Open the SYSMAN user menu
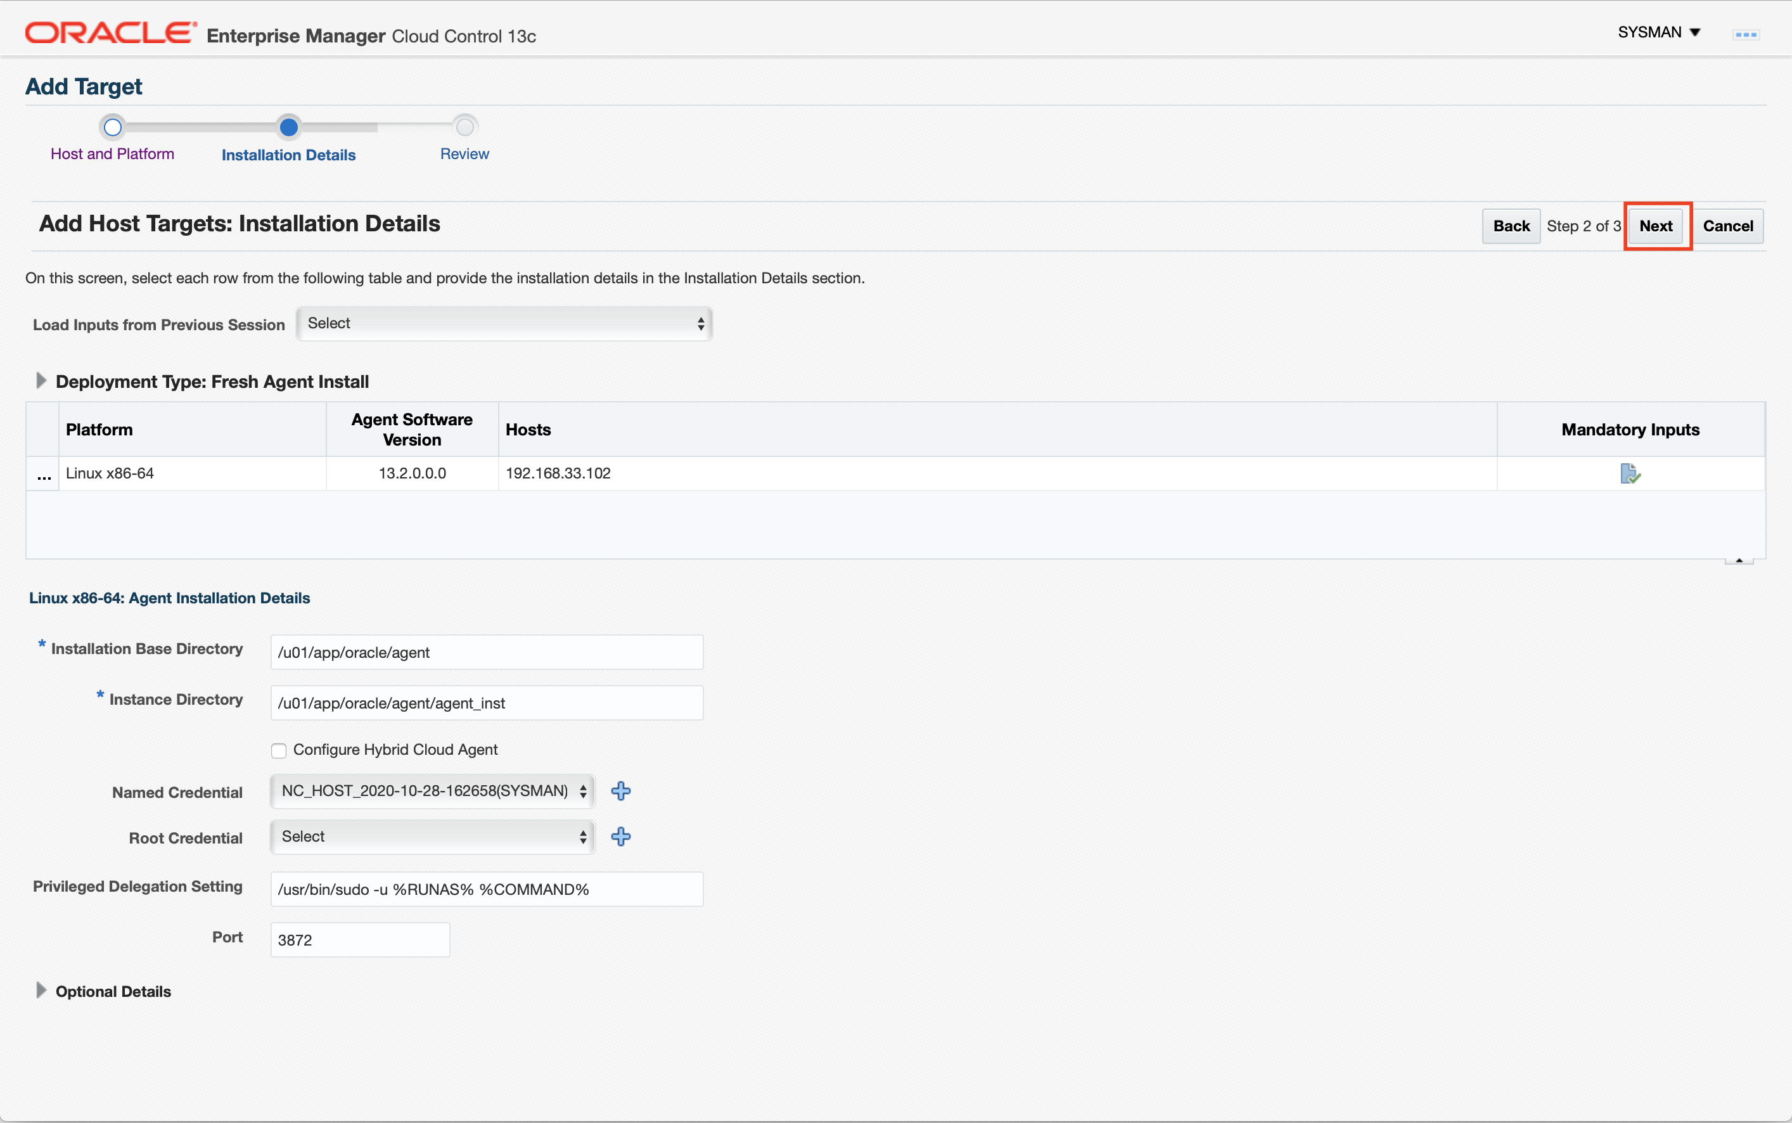Screen dimensions: 1792x1123 pos(1659,32)
